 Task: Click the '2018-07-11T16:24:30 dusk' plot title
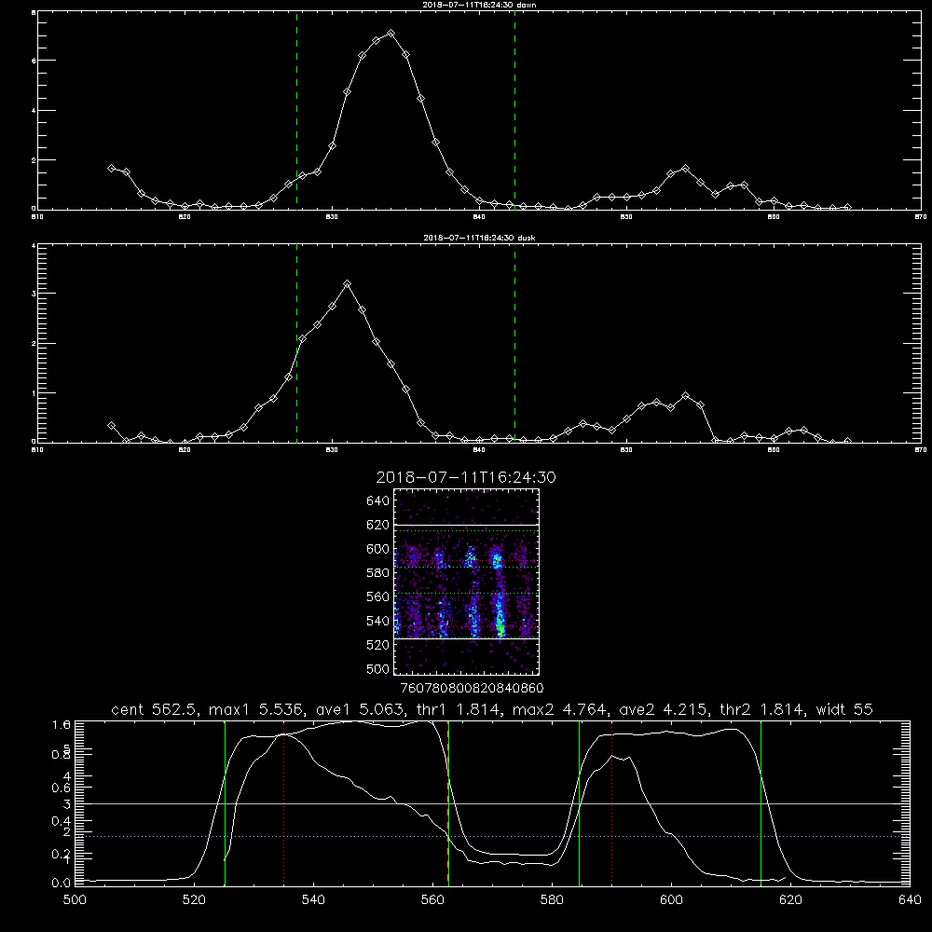pyautogui.click(x=479, y=238)
